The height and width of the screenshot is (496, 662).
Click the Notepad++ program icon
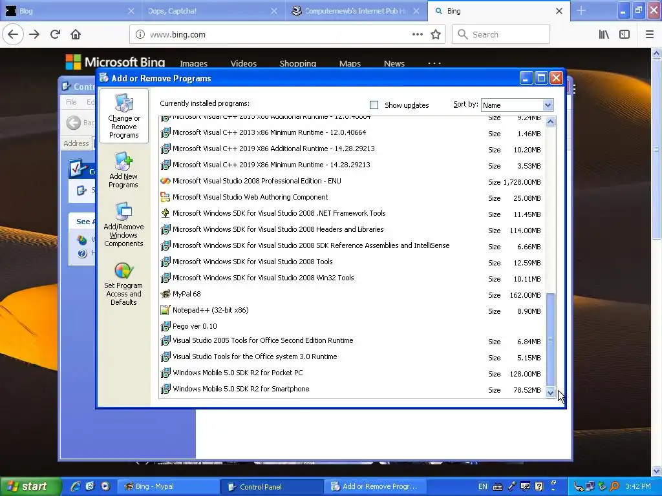(x=165, y=310)
